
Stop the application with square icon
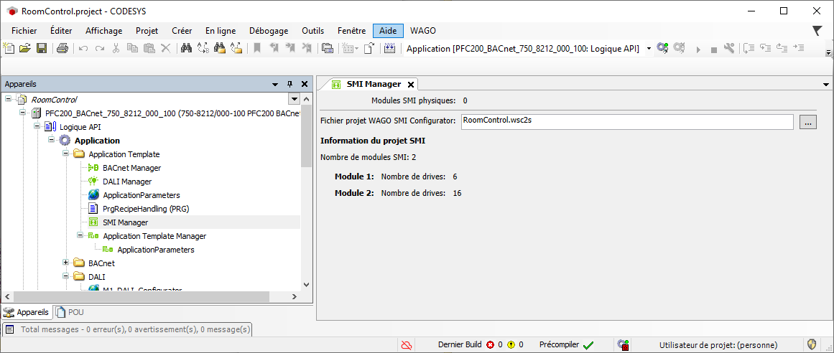tap(714, 49)
